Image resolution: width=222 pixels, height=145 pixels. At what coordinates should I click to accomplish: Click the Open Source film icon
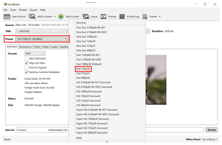7,17
